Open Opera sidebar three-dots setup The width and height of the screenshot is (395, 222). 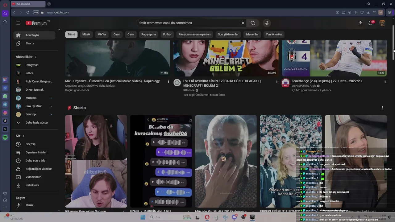pos(5,207)
